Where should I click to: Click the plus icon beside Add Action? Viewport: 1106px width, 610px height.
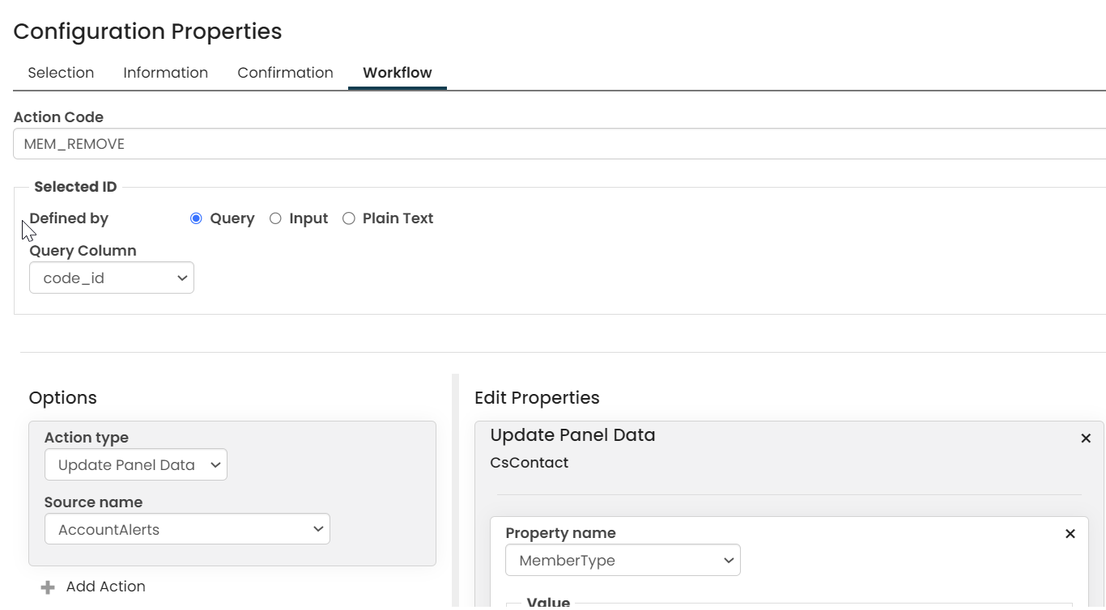click(48, 587)
